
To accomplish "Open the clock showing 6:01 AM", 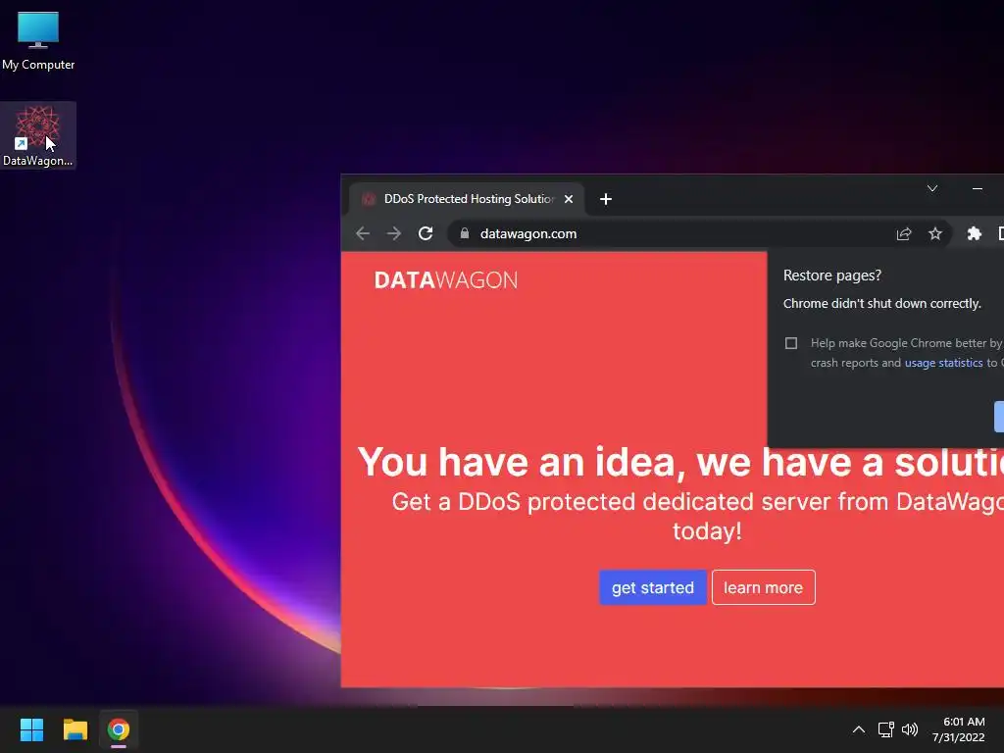I will [959, 729].
